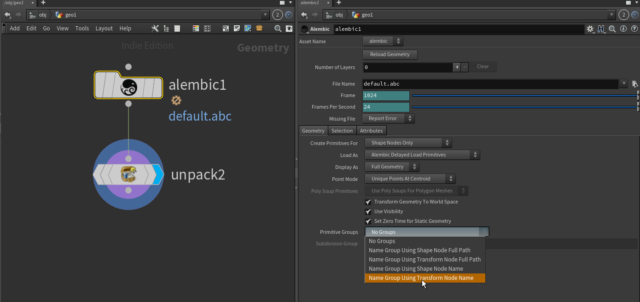Open the node help question mark
This screenshot has width=640, height=302.
point(634,29)
